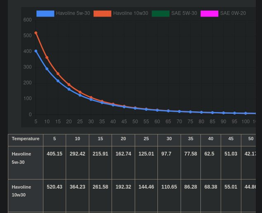Viewport: 262px width, 213px height.
Task: Toggle the SAE 0W-20 magenta legend swatch
Action: coord(210,14)
